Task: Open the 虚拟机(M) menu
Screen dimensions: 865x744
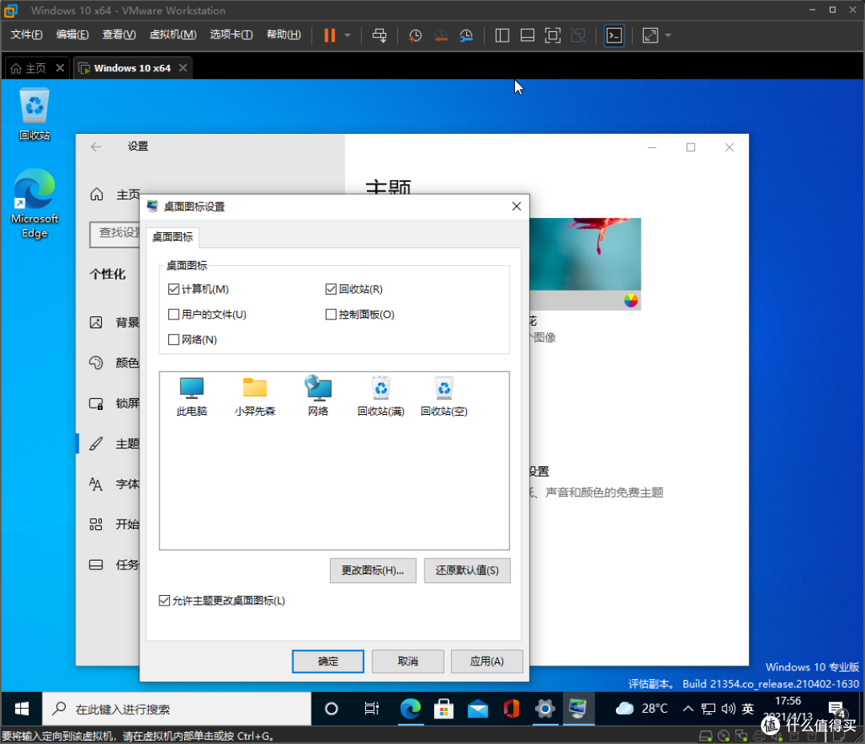Action: (x=172, y=34)
